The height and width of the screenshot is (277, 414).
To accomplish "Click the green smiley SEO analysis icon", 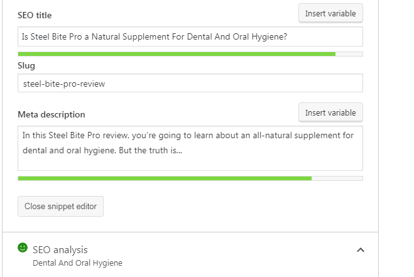I will click(23, 249).
